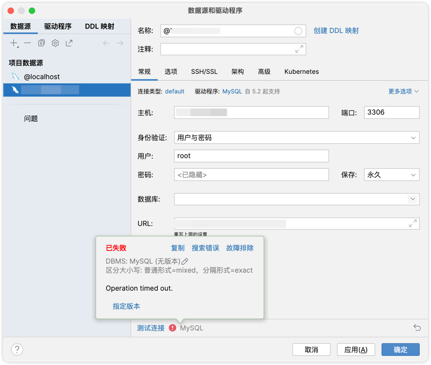
Task: Expand the database dropdown list
Action: 412,199
